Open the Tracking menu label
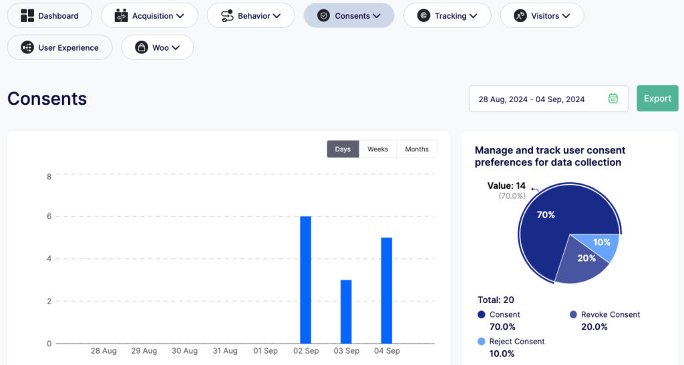684x365 pixels. (451, 16)
